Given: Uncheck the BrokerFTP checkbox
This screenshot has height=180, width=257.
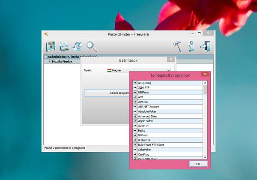Looking at the screenshot, I should point(135,140).
